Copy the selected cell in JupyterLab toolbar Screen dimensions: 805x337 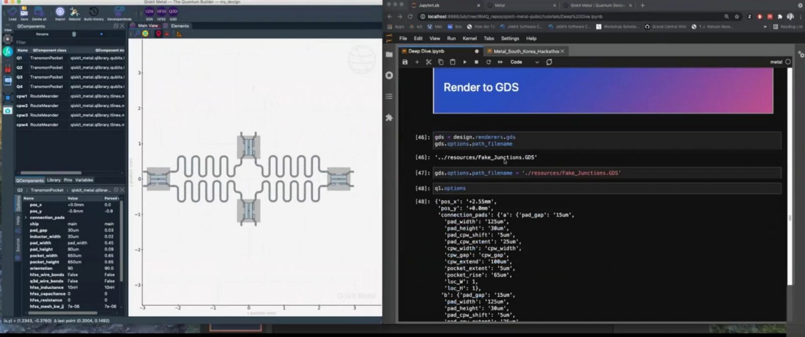[441, 62]
